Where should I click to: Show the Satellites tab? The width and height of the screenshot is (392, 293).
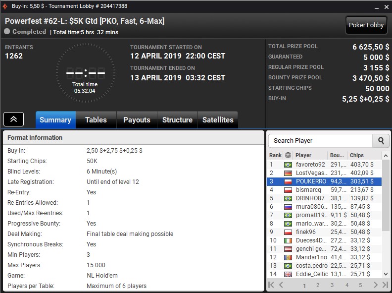pos(218,120)
